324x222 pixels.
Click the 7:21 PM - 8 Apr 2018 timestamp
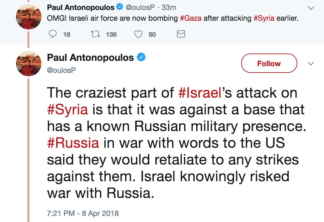click(x=83, y=213)
